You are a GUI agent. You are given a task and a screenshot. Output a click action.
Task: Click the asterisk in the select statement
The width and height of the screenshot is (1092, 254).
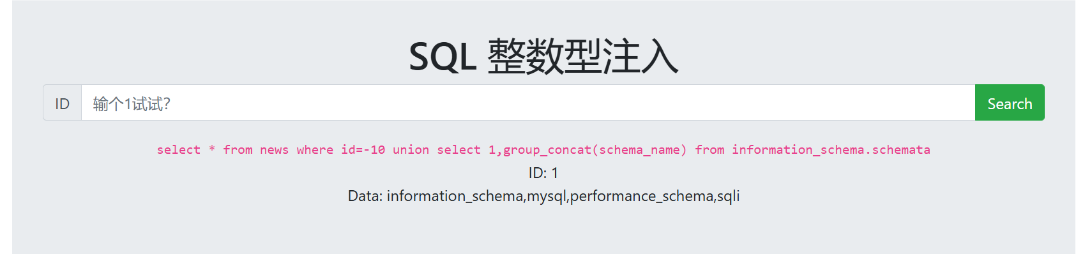[212, 149]
